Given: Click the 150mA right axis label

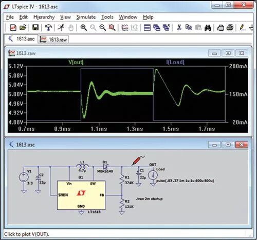Looking at the screenshot, I should (238, 94).
